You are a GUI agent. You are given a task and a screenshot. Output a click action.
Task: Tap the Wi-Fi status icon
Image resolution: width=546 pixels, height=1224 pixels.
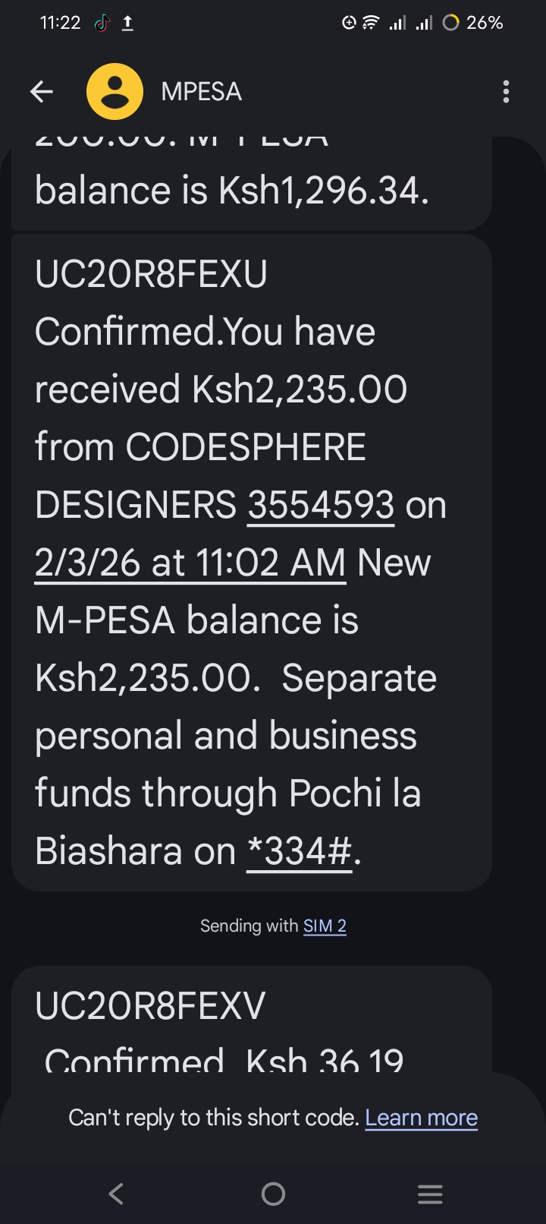pos(371,24)
